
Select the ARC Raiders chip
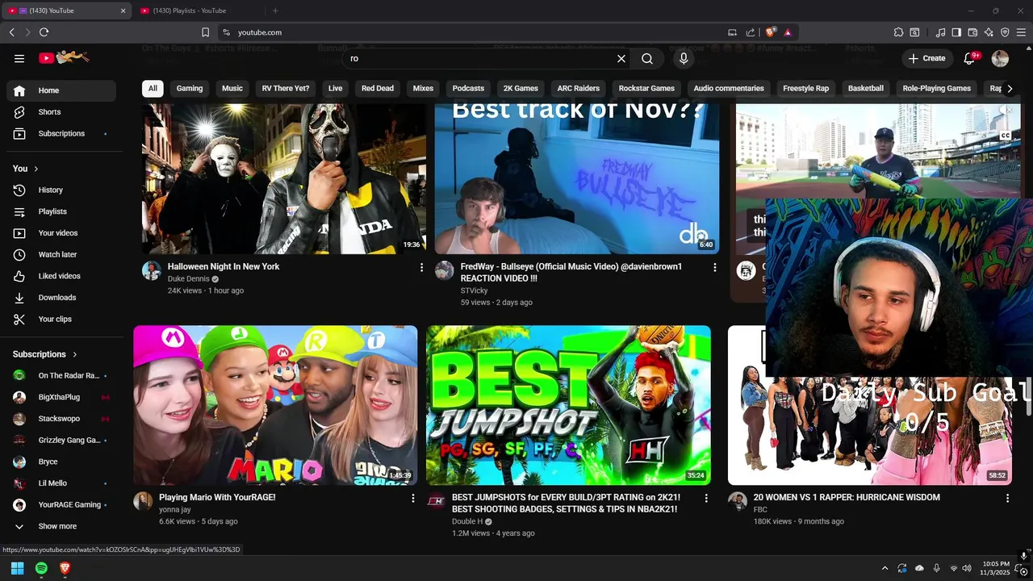(x=579, y=88)
